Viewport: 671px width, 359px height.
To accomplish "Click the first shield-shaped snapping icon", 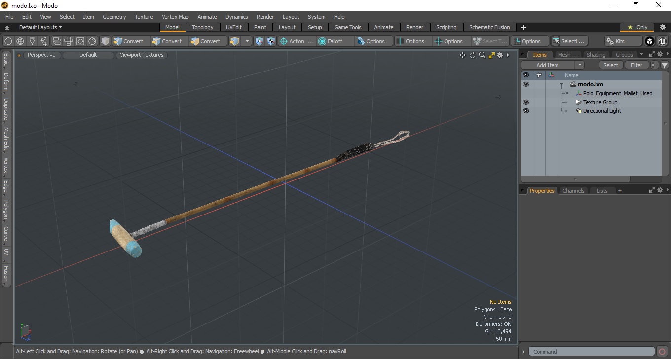I will (259, 41).
